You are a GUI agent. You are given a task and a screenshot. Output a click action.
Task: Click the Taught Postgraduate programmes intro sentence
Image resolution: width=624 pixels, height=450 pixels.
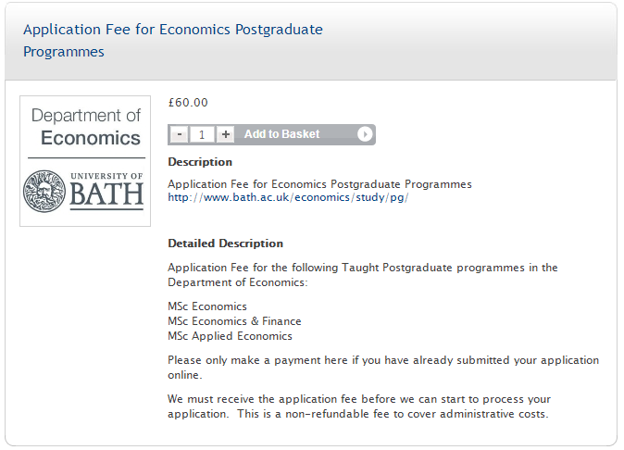363,274
